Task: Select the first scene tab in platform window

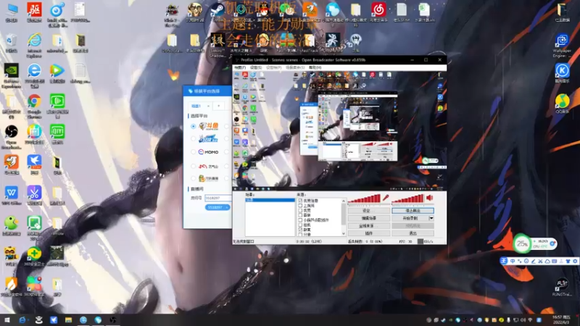Action: [x=196, y=106]
